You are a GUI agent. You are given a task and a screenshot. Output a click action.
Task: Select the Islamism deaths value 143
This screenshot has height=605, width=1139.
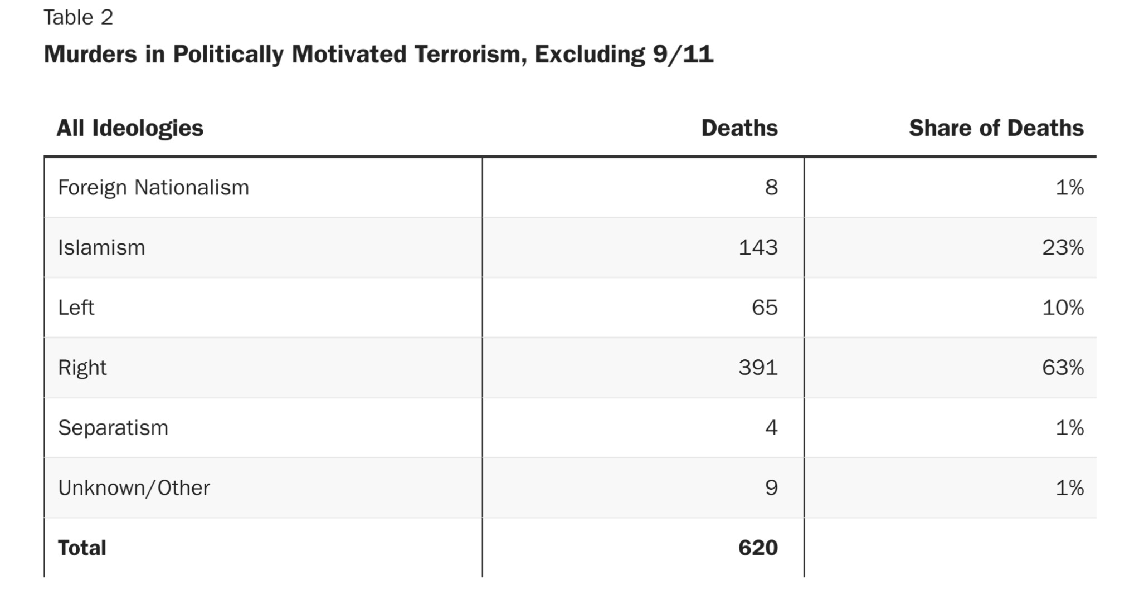click(758, 247)
